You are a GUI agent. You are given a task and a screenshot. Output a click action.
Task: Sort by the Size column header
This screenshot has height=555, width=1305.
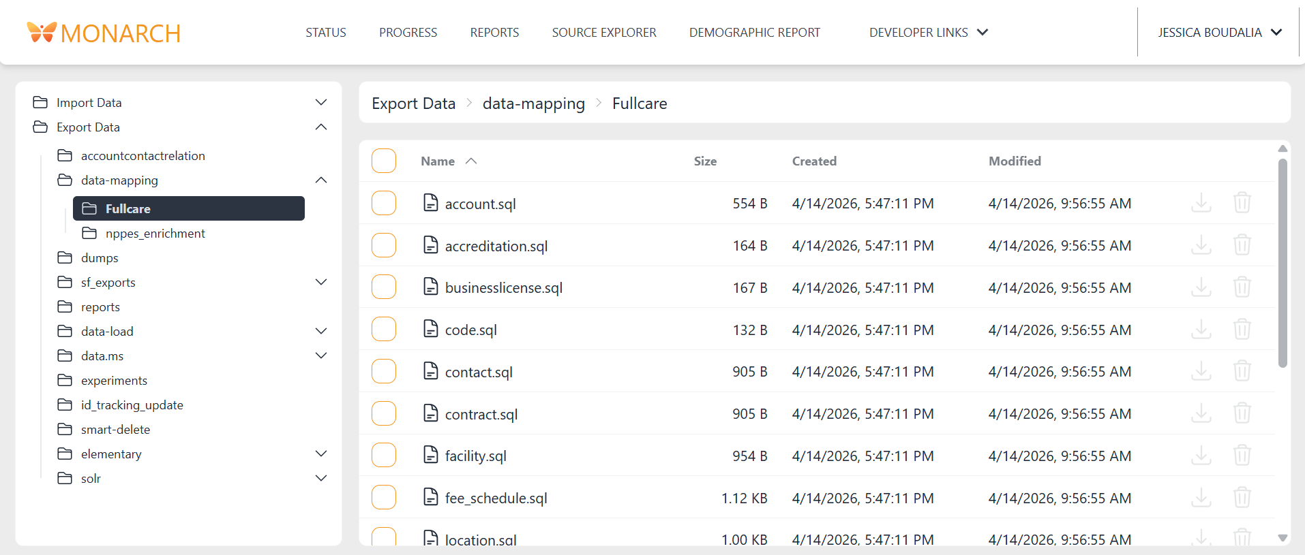click(x=705, y=161)
